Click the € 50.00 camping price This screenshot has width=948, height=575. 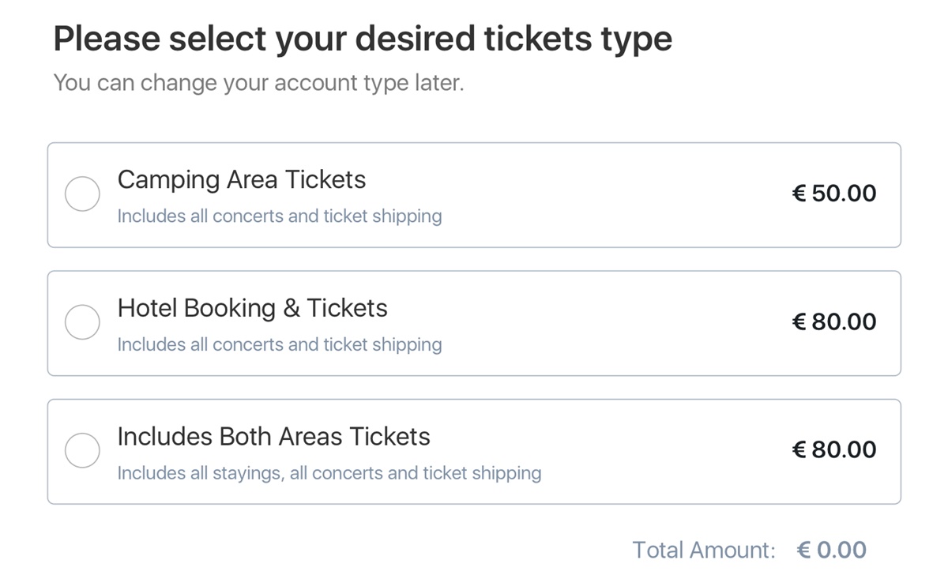point(834,194)
